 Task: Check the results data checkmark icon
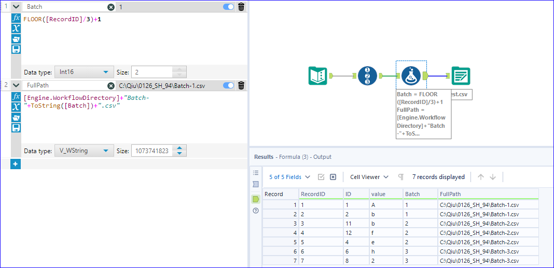[x=321, y=177]
